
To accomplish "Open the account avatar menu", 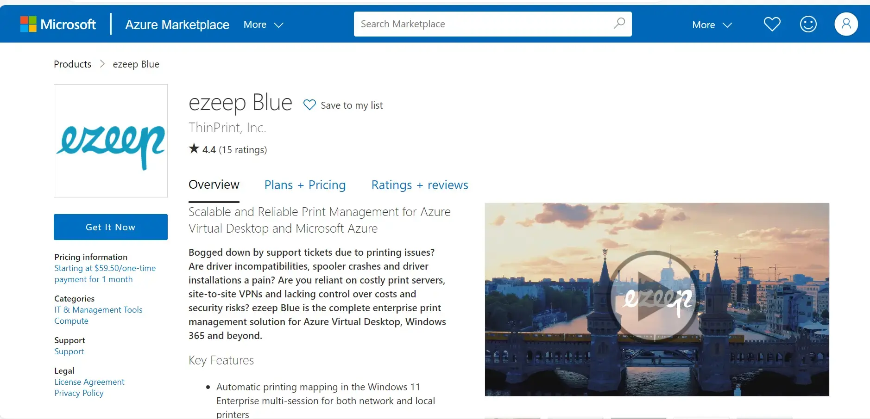I will [846, 24].
